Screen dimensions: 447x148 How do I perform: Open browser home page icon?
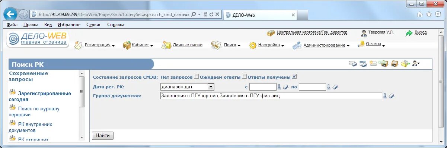pos(420,15)
